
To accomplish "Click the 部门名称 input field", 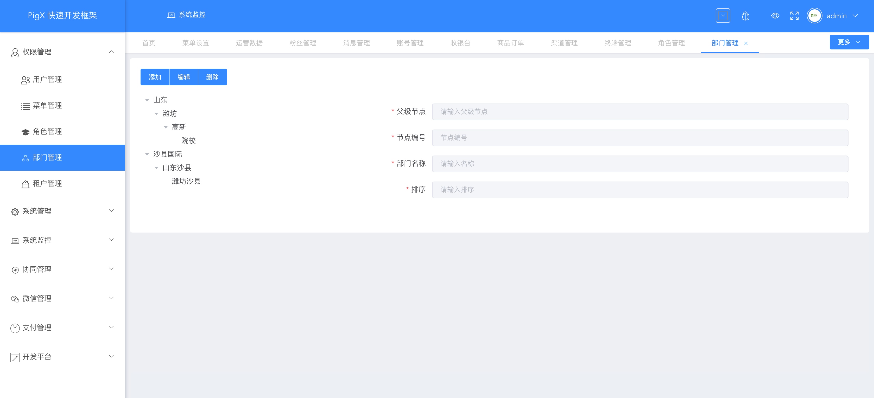I will point(639,164).
